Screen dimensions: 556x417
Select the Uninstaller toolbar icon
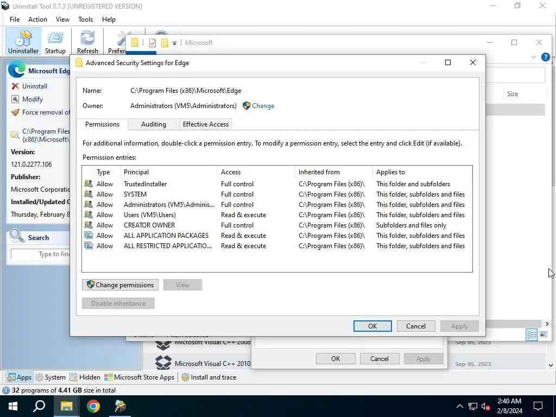[23, 41]
